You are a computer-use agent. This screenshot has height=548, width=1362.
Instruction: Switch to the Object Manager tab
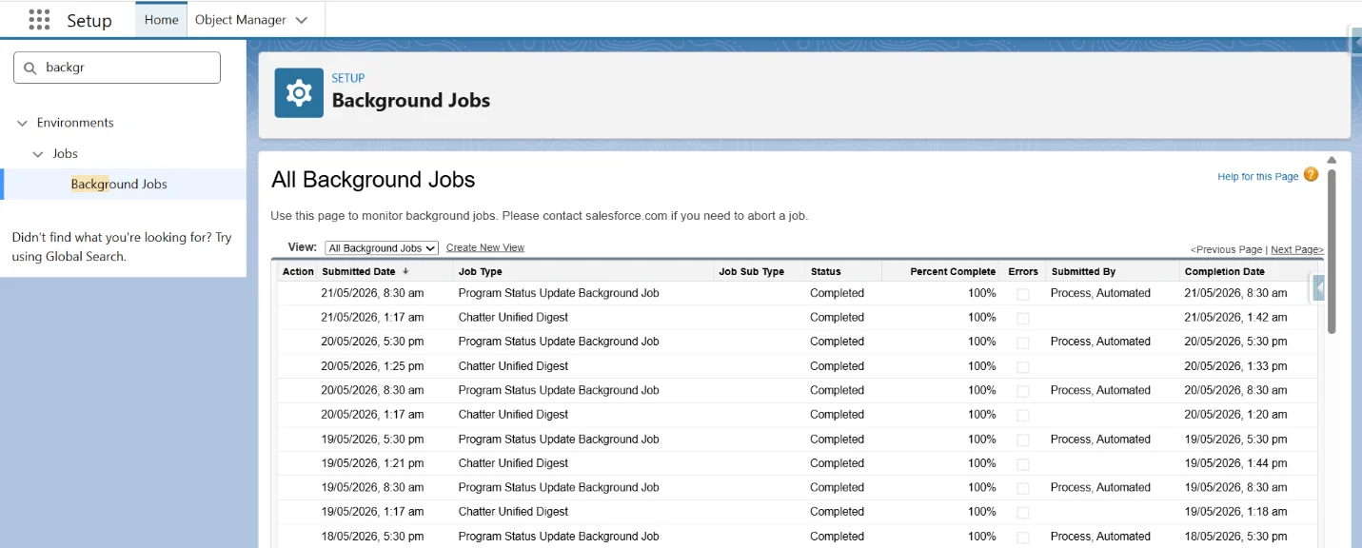coord(242,20)
